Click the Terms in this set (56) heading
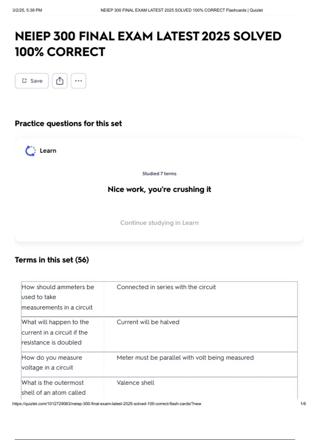Viewport: 310px width, 440px height. pos(52,260)
